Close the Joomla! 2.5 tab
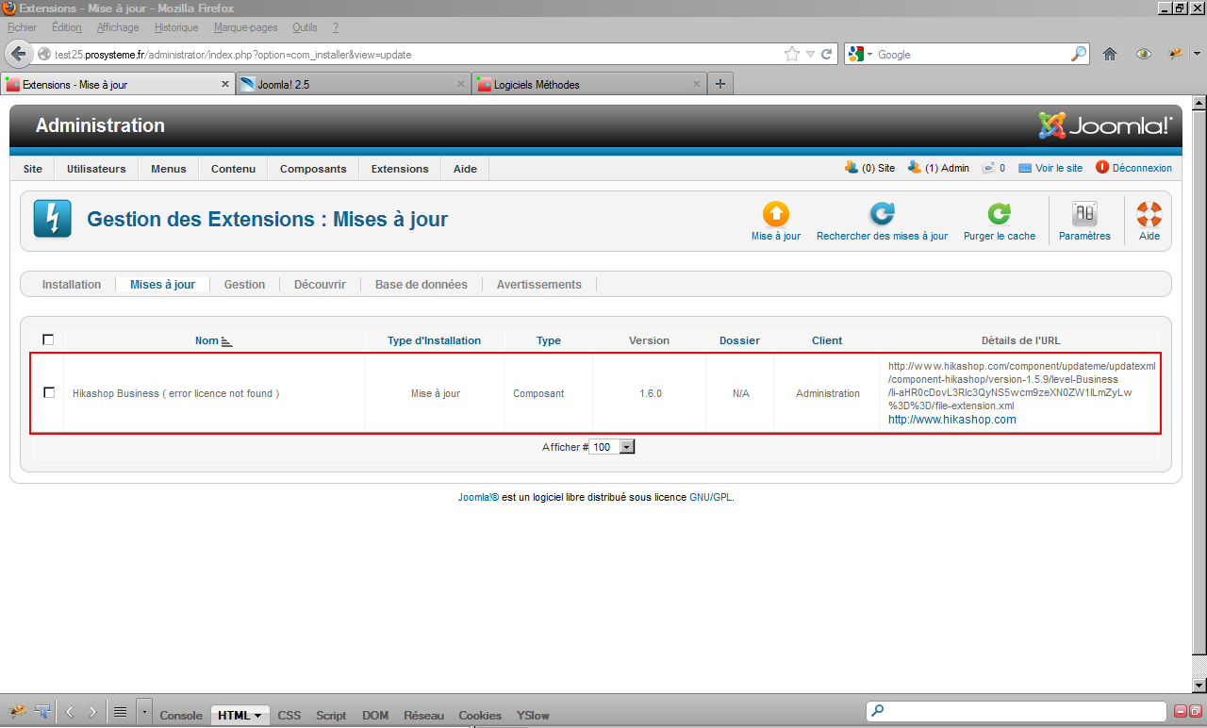This screenshot has width=1207, height=728. (461, 84)
